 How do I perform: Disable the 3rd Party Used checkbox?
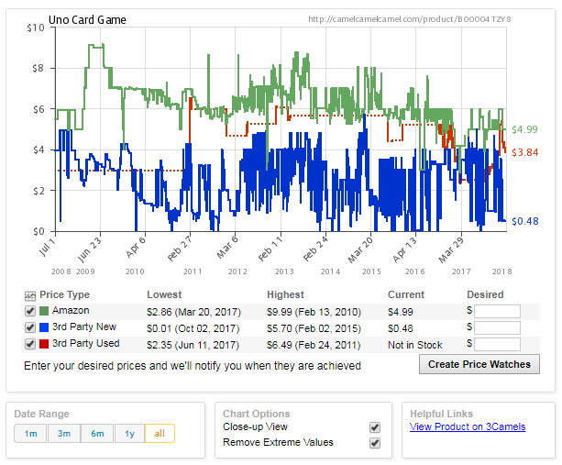point(30,345)
